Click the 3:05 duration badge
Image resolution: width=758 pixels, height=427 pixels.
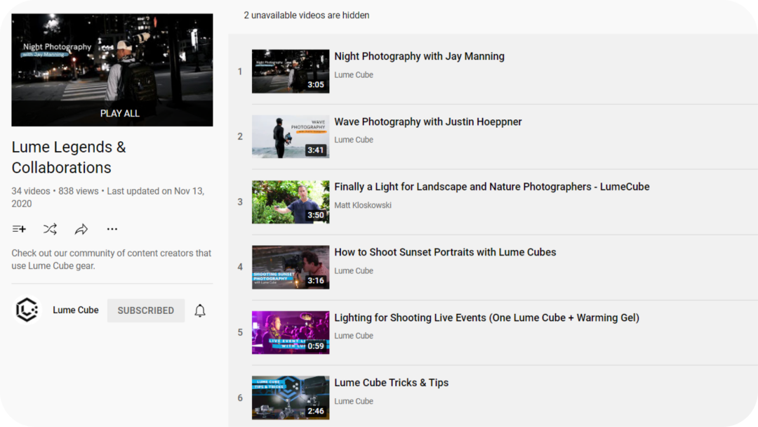[316, 84]
